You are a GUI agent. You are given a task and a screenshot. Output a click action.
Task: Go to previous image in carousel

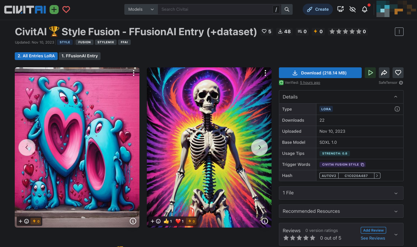[27, 147]
